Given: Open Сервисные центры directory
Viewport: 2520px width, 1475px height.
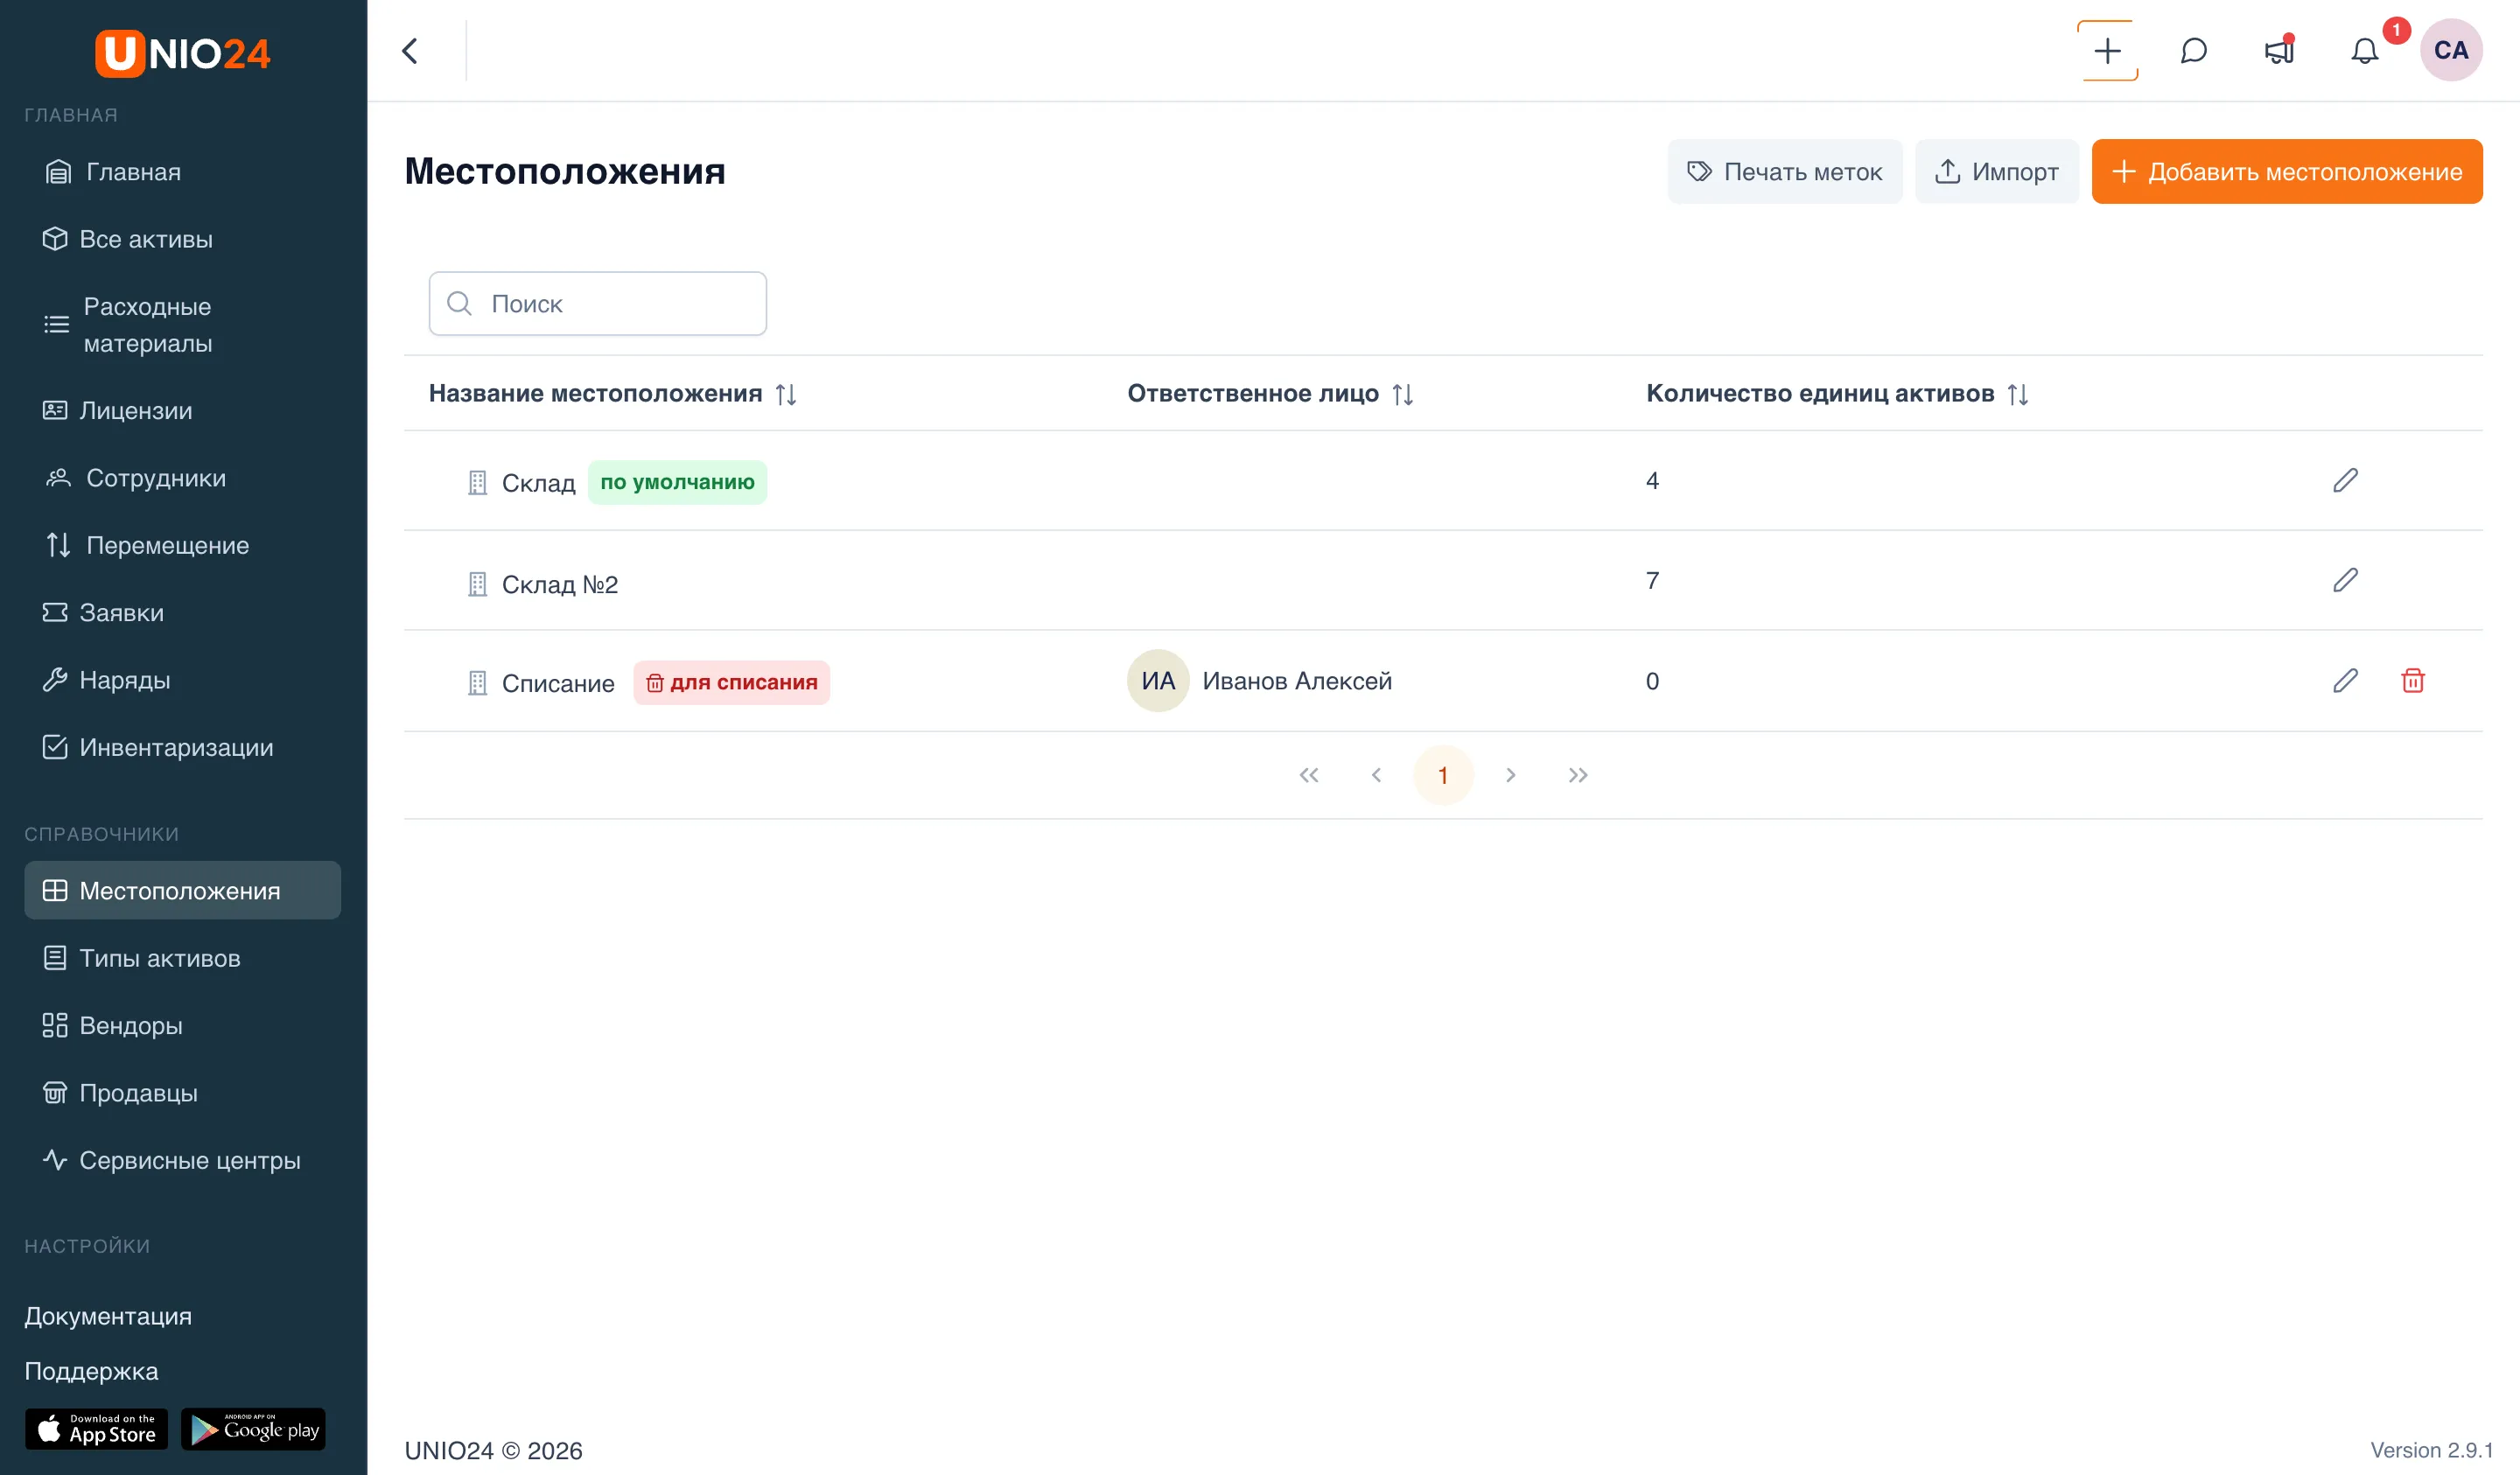Looking at the screenshot, I should tap(182, 1160).
